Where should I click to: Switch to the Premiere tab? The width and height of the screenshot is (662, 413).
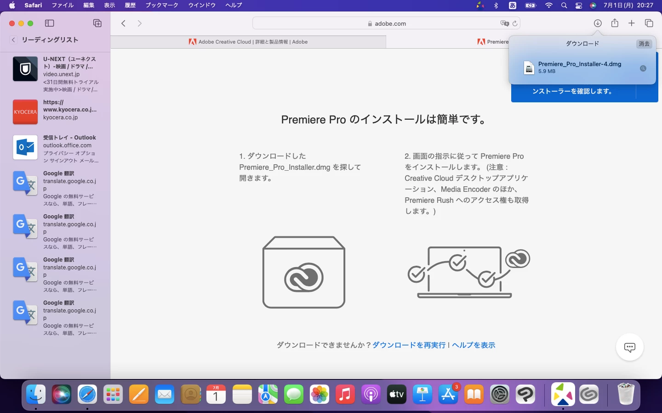[x=493, y=42]
